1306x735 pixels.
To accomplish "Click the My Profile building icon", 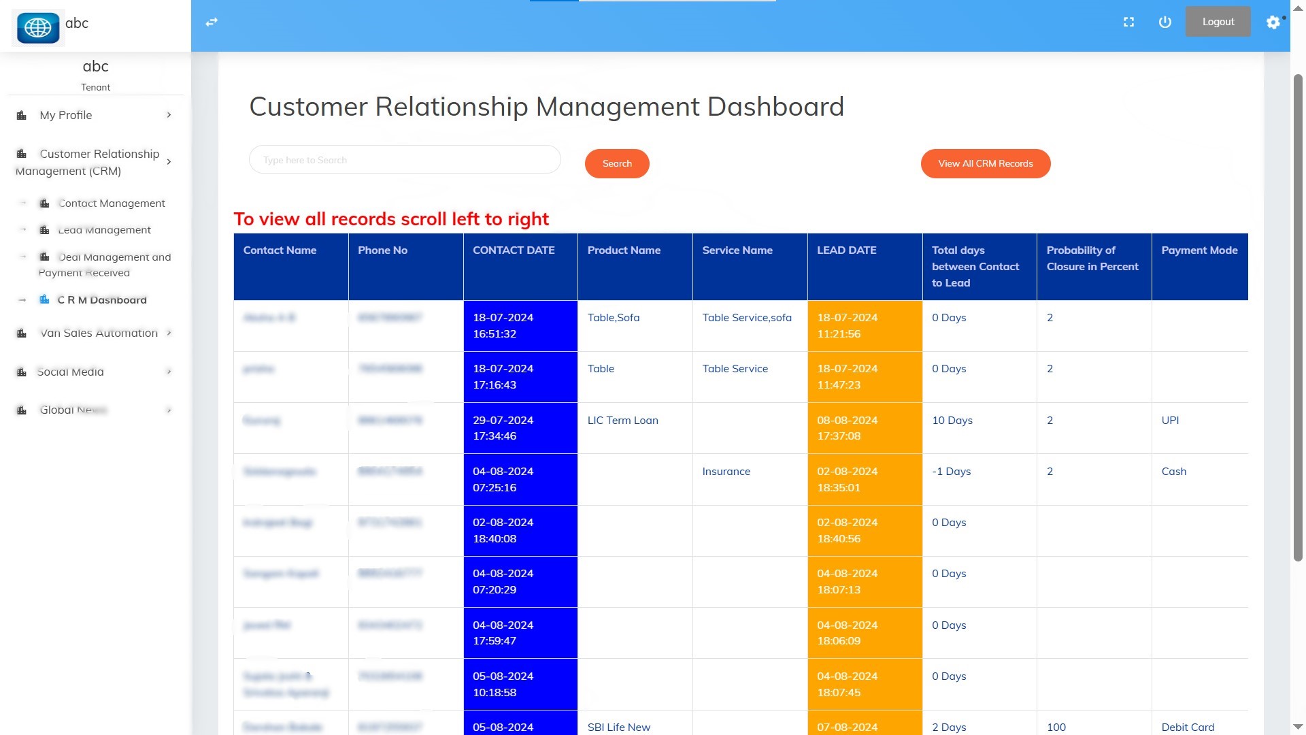I will 22,116.
